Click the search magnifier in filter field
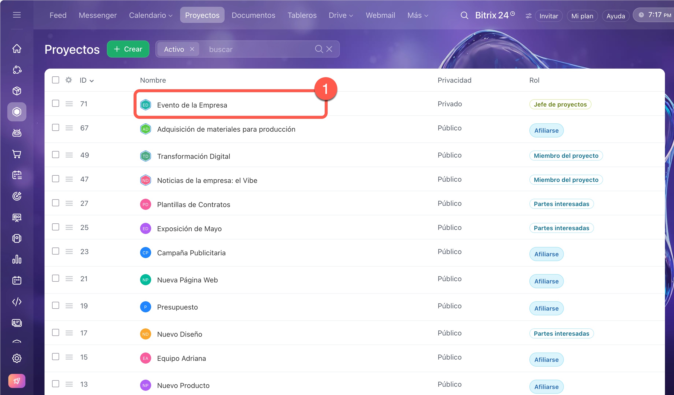674x395 pixels. click(319, 49)
